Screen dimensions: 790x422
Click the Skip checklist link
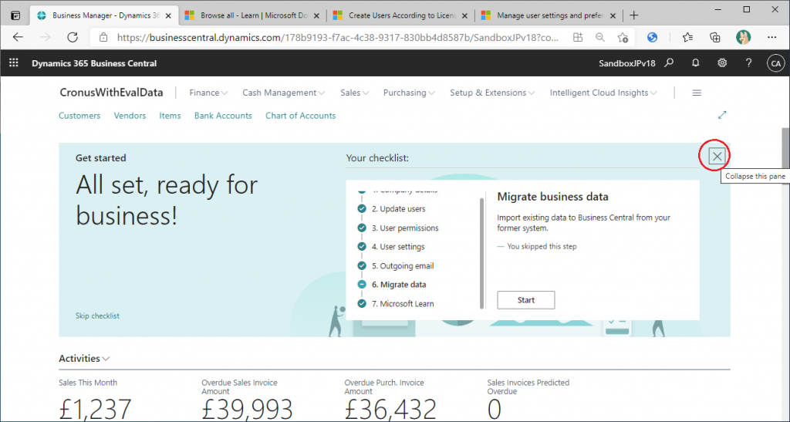coord(97,316)
